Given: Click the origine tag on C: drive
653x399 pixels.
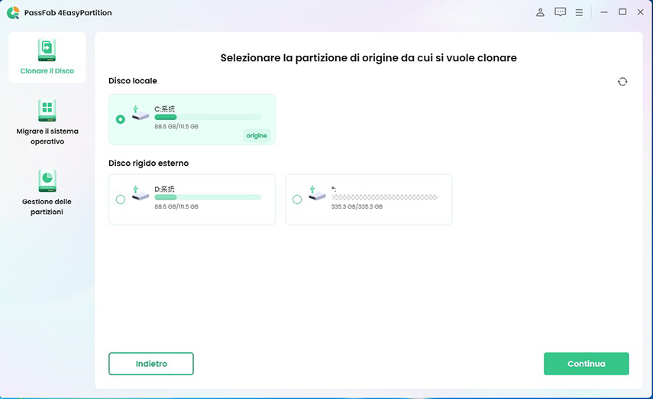Looking at the screenshot, I should click(257, 135).
